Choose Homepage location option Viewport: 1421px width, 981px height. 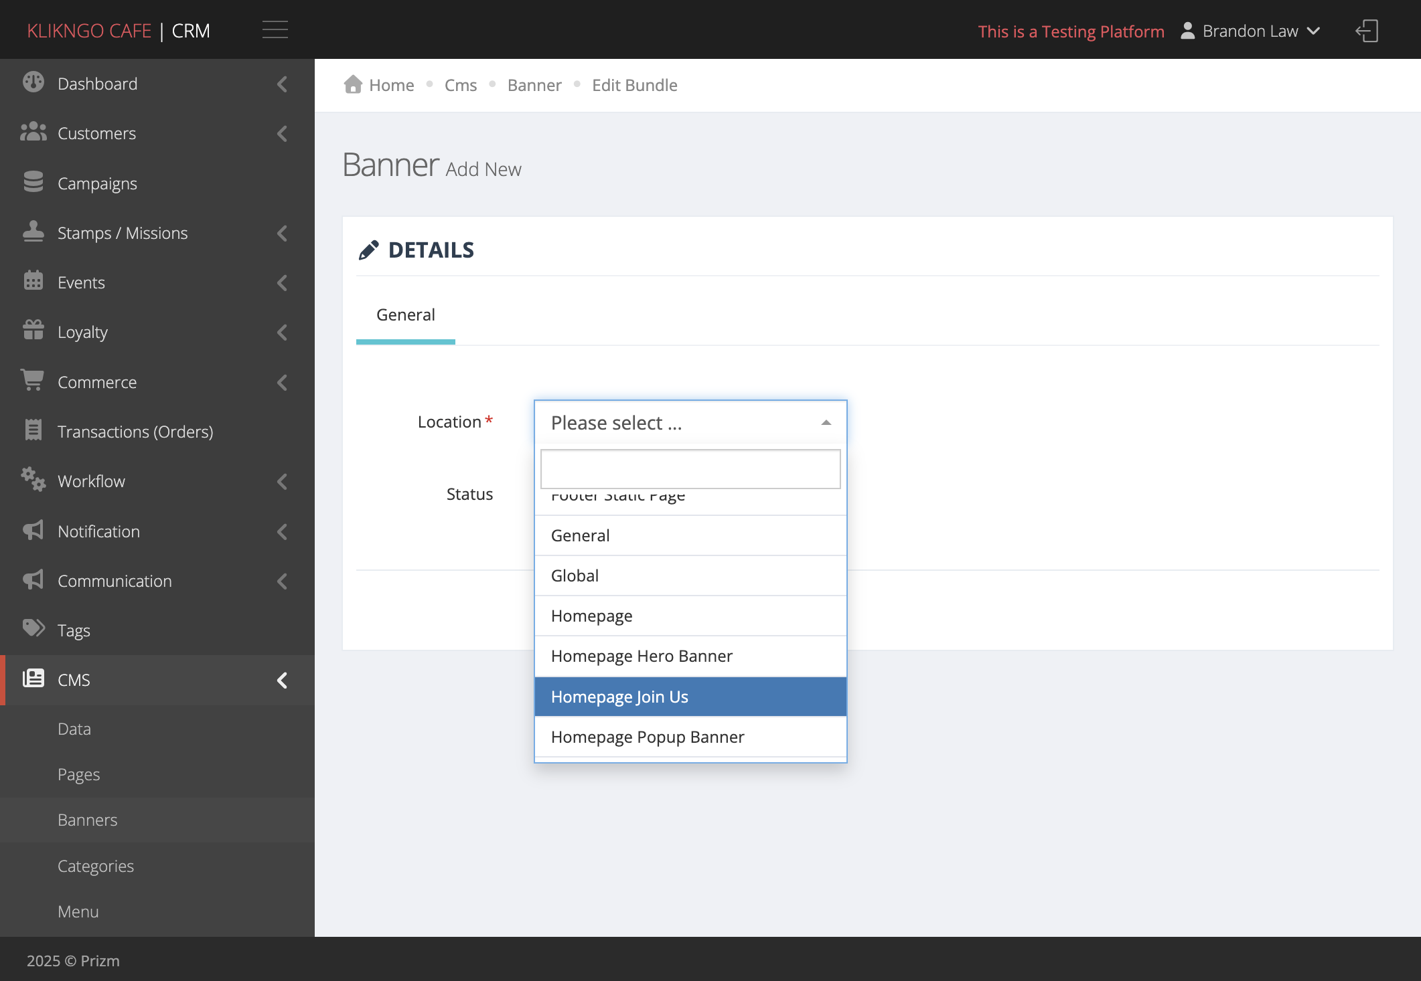click(690, 616)
